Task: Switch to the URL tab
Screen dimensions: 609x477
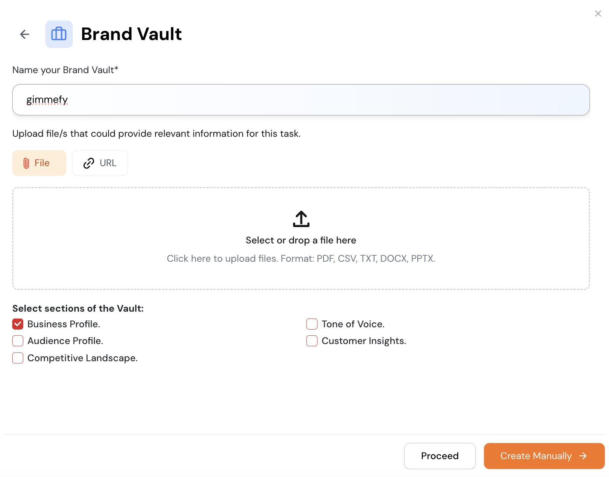Action: [100, 163]
